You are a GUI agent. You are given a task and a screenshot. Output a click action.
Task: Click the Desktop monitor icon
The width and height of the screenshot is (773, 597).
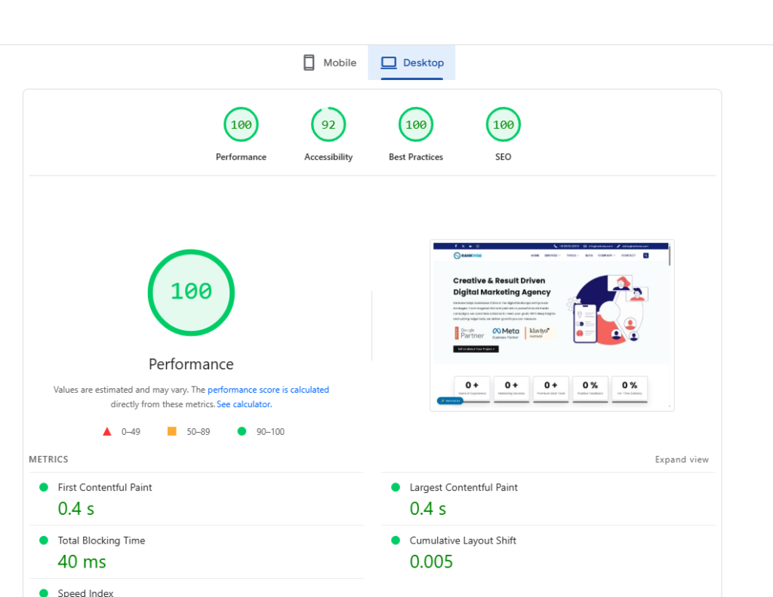pyautogui.click(x=390, y=62)
